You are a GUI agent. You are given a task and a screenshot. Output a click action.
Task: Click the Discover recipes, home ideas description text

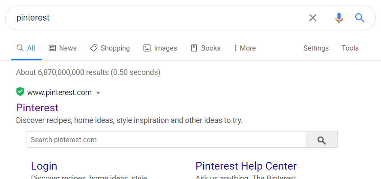(x=129, y=120)
